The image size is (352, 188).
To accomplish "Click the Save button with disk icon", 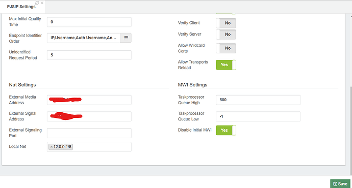I will click(340, 184).
